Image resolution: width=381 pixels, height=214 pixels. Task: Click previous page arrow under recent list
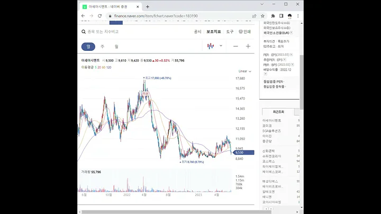[266, 209]
